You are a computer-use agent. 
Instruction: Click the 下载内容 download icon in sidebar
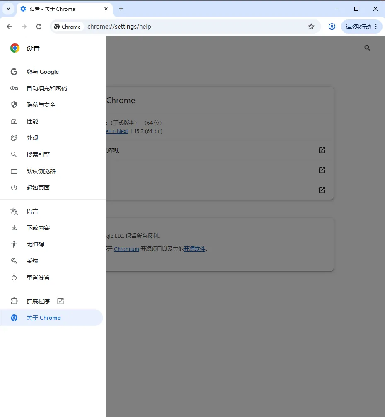pyautogui.click(x=14, y=227)
